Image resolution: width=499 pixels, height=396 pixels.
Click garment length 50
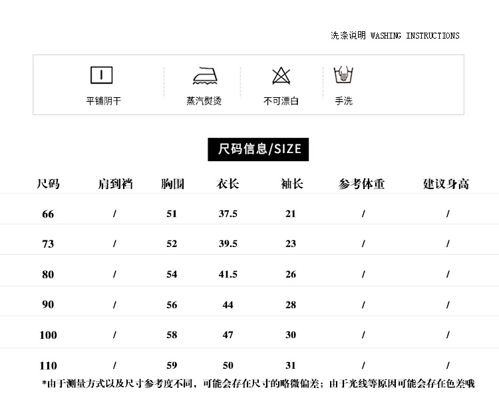[x=228, y=365]
